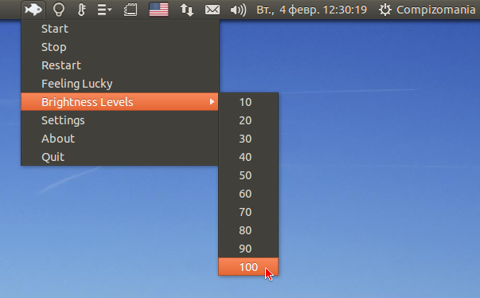
Task: Select Feeling Lucky menu entry
Action: [x=119, y=84]
